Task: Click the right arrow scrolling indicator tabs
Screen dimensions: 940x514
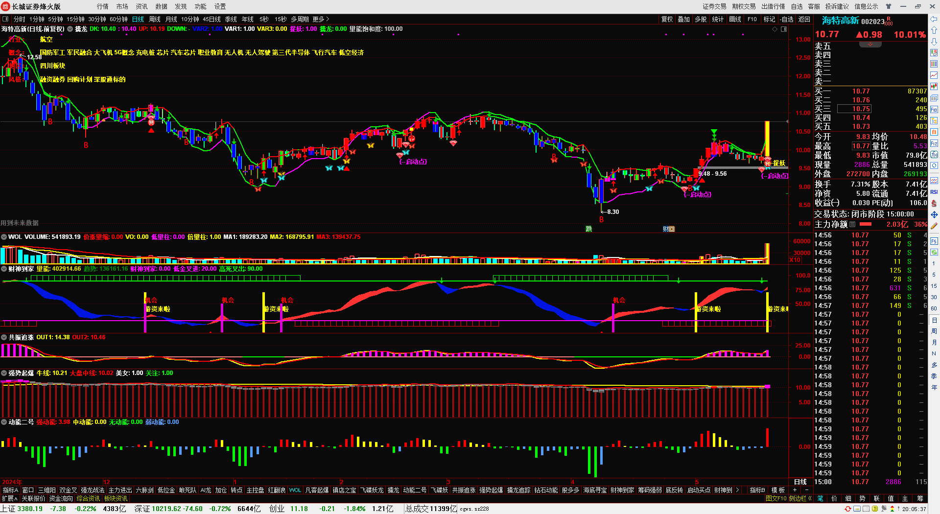Action: pos(737,490)
